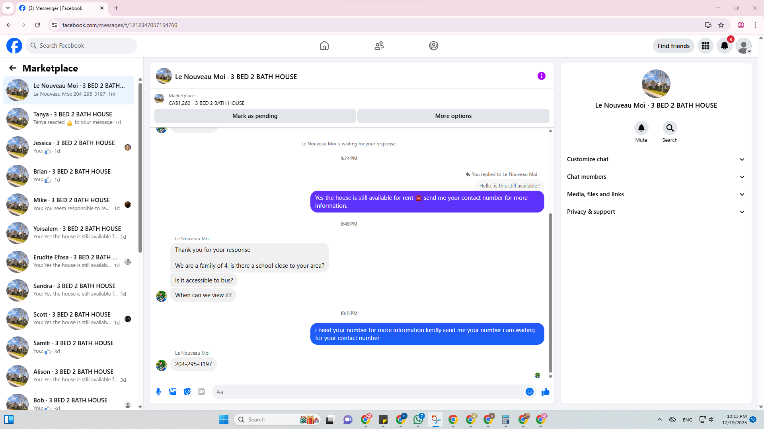This screenshot has height=429, width=764.
Task: Mark the listing as pending
Action: tap(255, 116)
